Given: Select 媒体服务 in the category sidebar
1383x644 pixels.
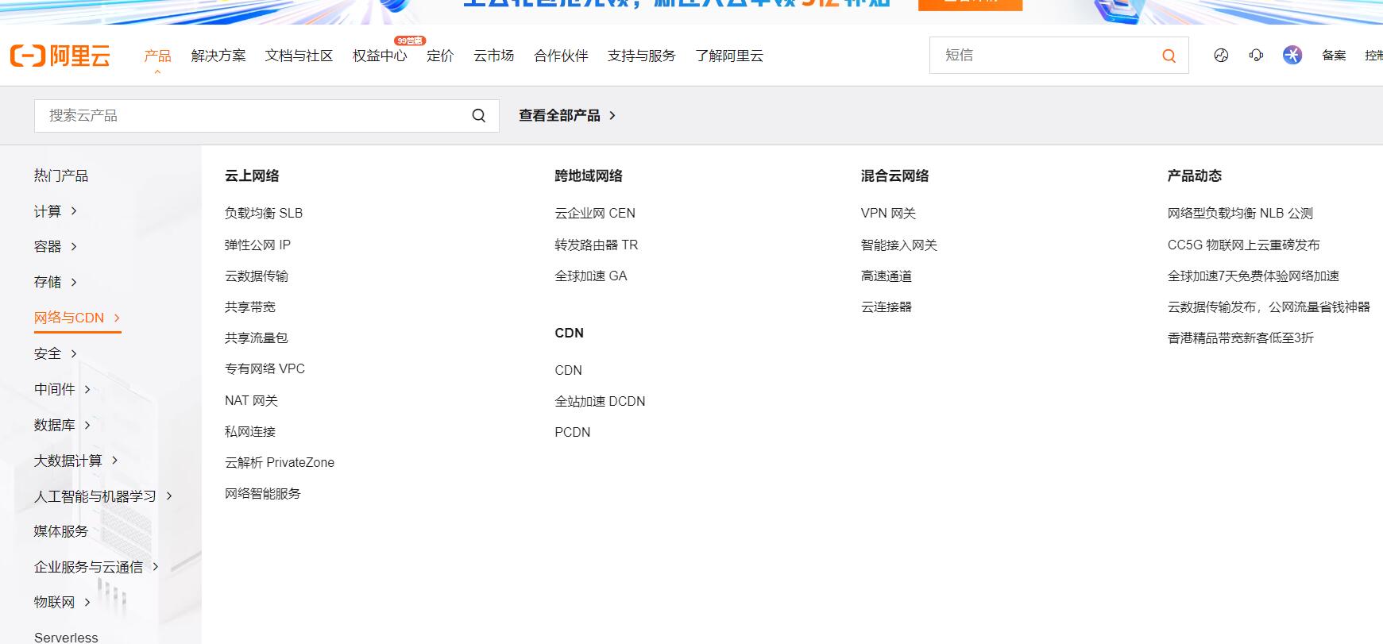Looking at the screenshot, I should 61,531.
